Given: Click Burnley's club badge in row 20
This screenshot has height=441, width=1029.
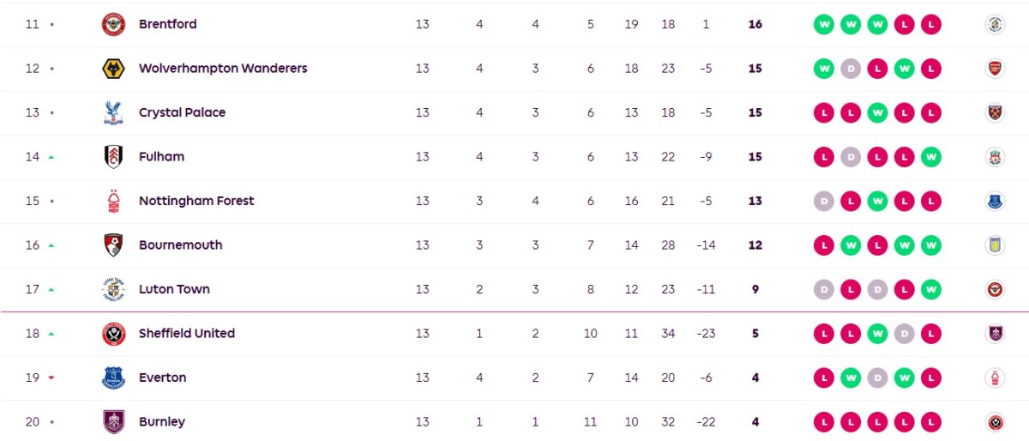Looking at the screenshot, I should pyautogui.click(x=113, y=422).
